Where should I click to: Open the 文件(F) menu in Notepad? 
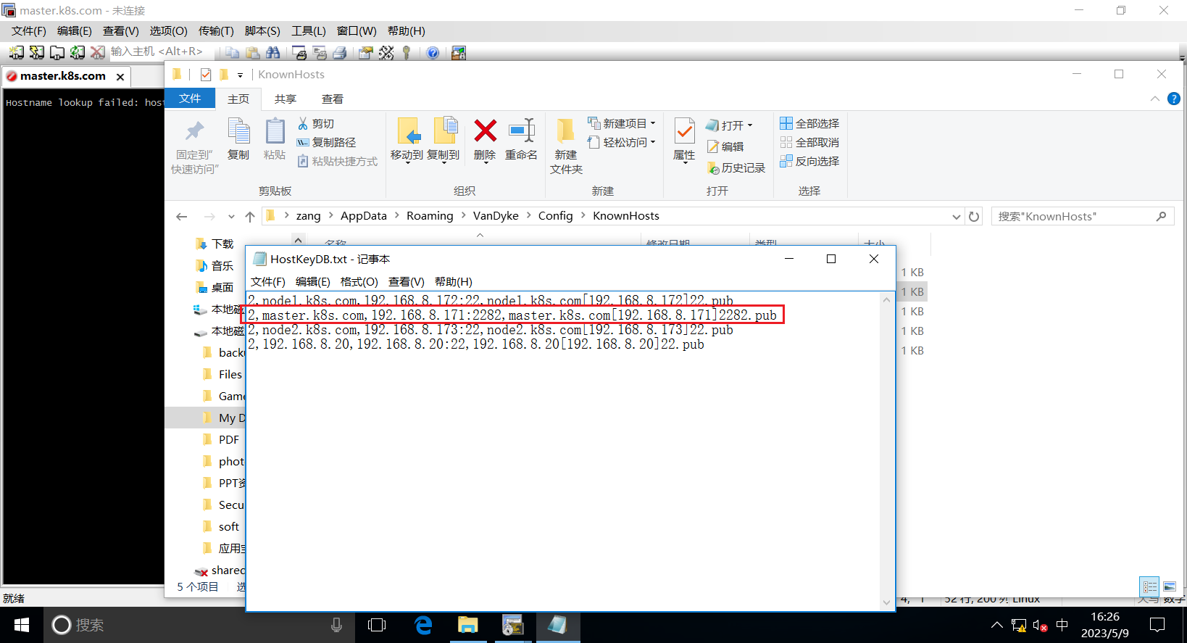click(268, 281)
